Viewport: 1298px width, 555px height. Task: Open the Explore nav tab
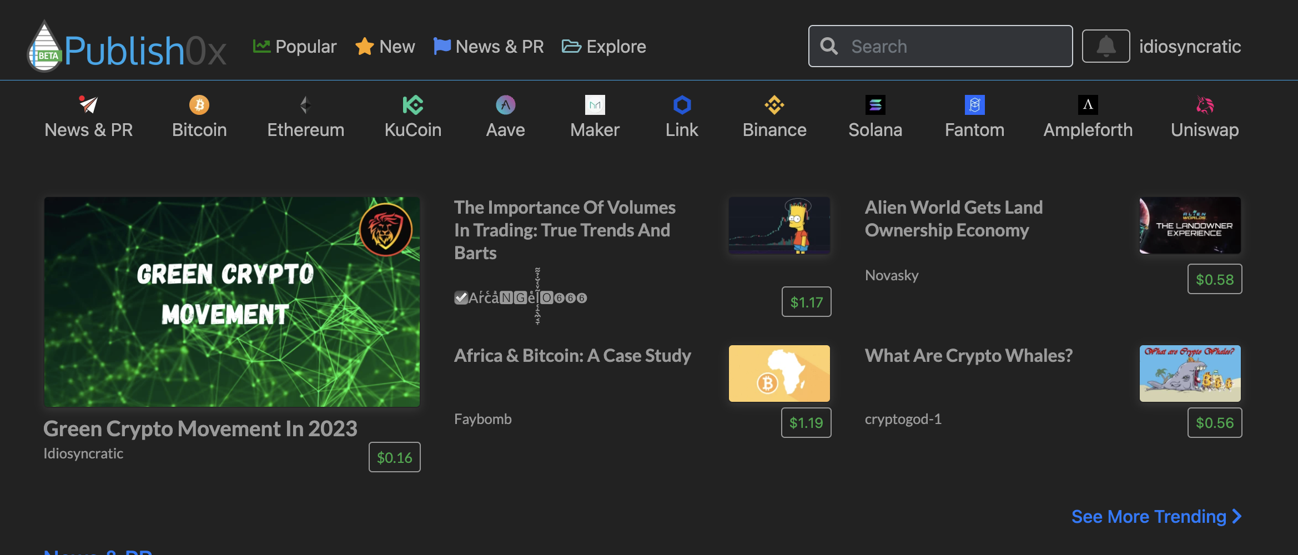604,46
